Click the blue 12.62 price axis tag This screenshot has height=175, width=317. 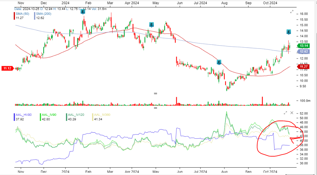coord(303,51)
